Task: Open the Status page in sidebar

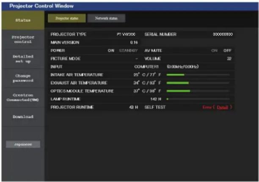Action: pos(23,20)
